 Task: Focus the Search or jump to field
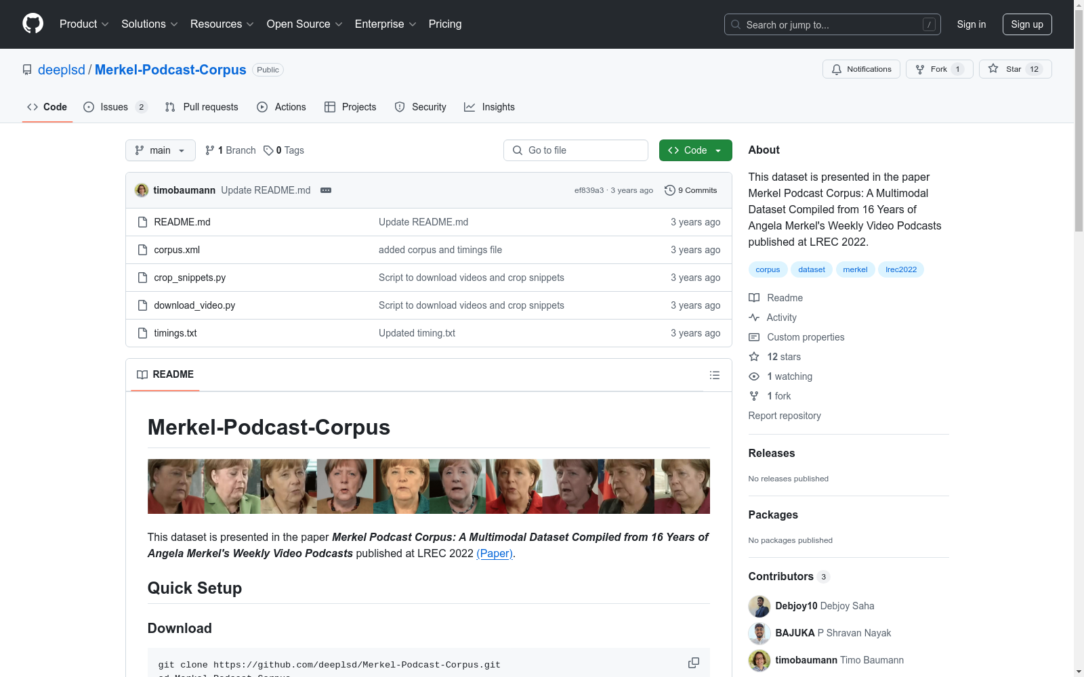(833, 24)
